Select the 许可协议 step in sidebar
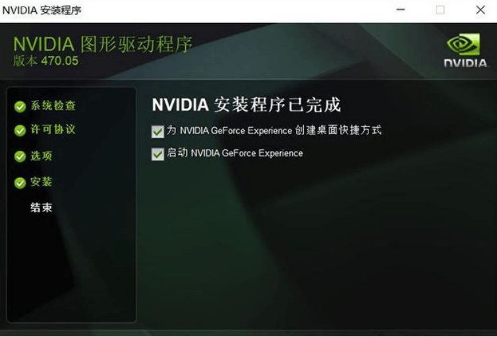Image resolution: width=497 pixels, height=337 pixels. pyautogui.click(x=53, y=130)
